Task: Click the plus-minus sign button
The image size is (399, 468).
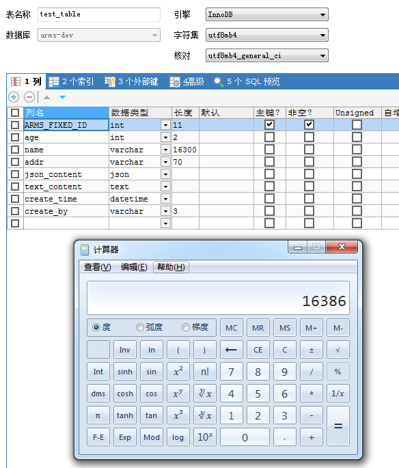Action: click(x=312, y=350)
